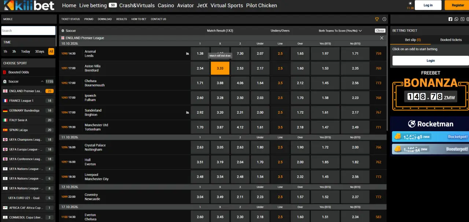Click the Soccer ball icon in the sidebar
469x222 pixels.
pos(5,81)
